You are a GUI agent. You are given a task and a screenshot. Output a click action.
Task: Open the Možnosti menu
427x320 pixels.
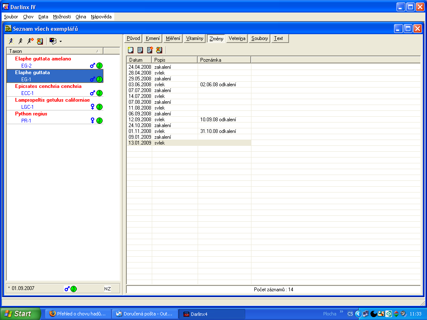62,17
